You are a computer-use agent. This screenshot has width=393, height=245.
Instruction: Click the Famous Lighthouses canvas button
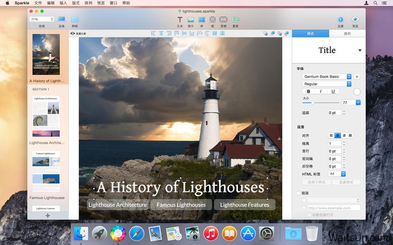181,205
